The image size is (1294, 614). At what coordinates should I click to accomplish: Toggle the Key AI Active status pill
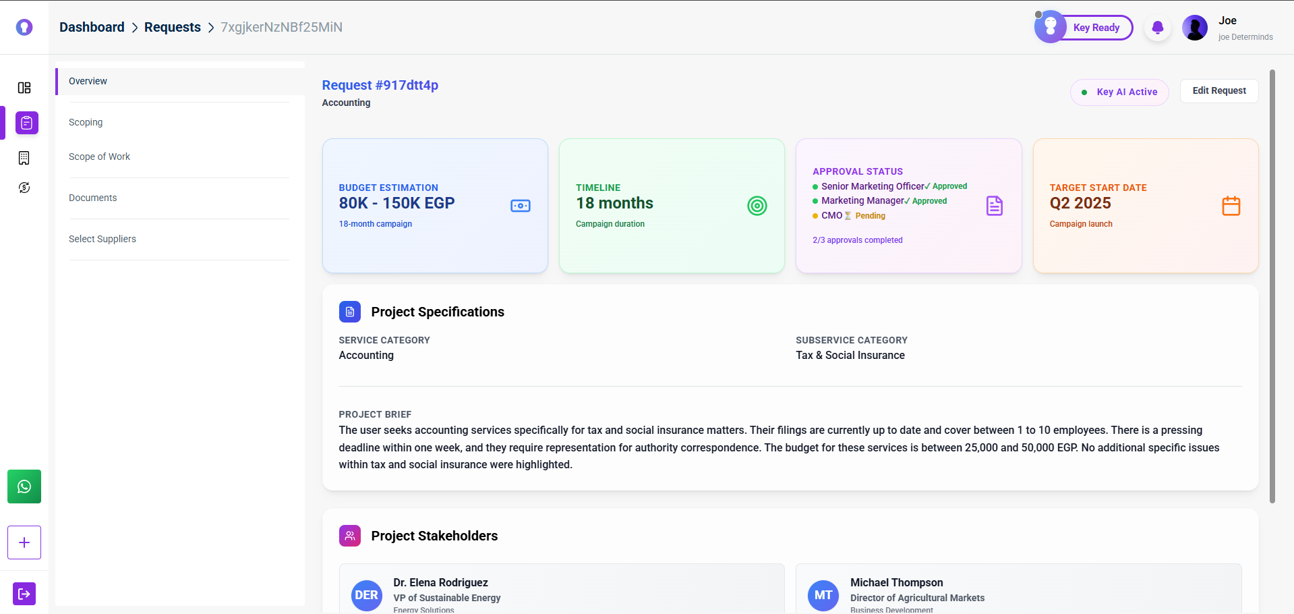[1119, 92]
